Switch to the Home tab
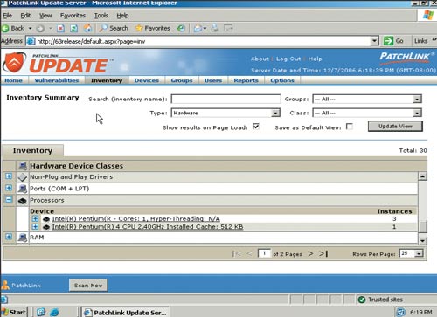This screenshot has height=317, width=437. [13, 80]
